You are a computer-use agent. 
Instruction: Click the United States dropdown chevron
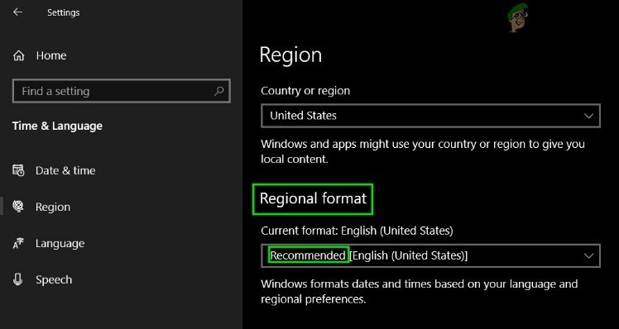[588, 116]
